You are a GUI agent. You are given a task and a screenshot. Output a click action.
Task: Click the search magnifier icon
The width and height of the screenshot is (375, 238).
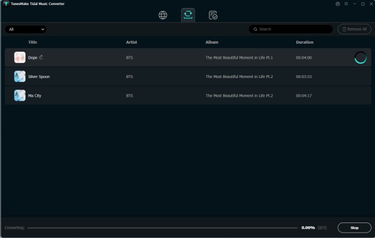[x=255, y=29]
